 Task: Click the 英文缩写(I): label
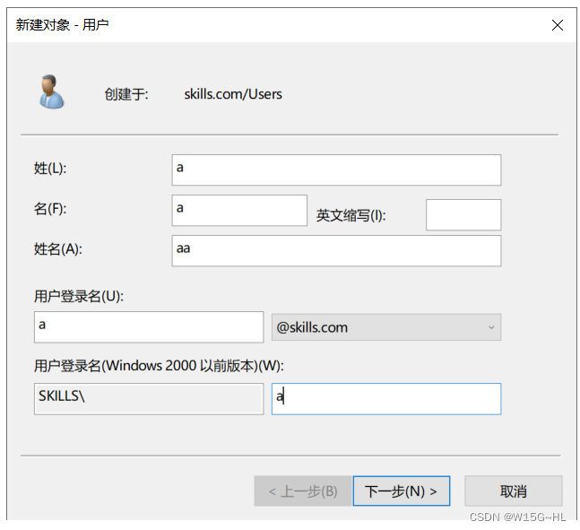351,215
